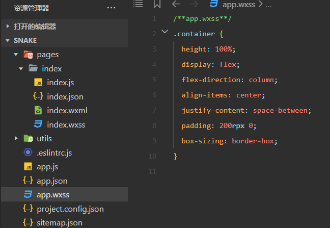This screenshot has width=330, height=228.
Task: Go back with the left arrow
Action: click(176, 4)
